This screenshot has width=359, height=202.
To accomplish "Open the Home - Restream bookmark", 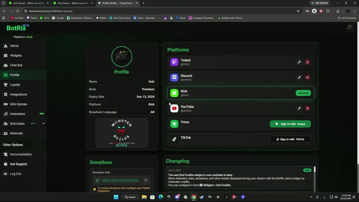I will 144,18.
